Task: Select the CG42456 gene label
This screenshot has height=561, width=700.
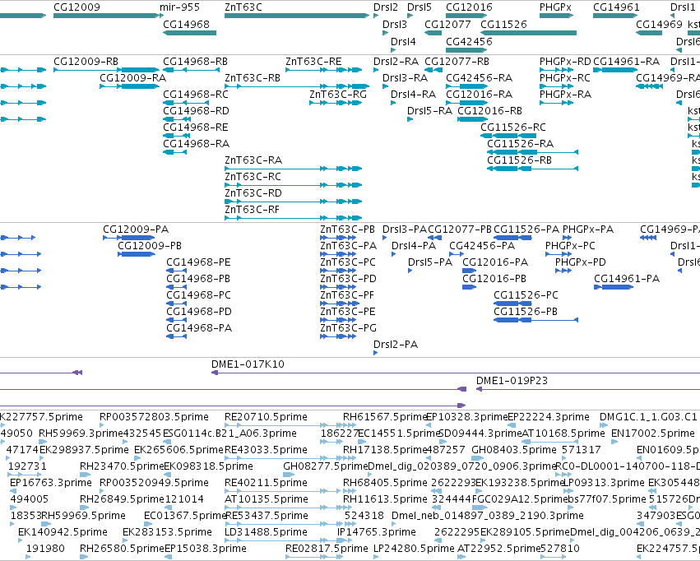Action: pyautogui.click(x=469, y=41)
